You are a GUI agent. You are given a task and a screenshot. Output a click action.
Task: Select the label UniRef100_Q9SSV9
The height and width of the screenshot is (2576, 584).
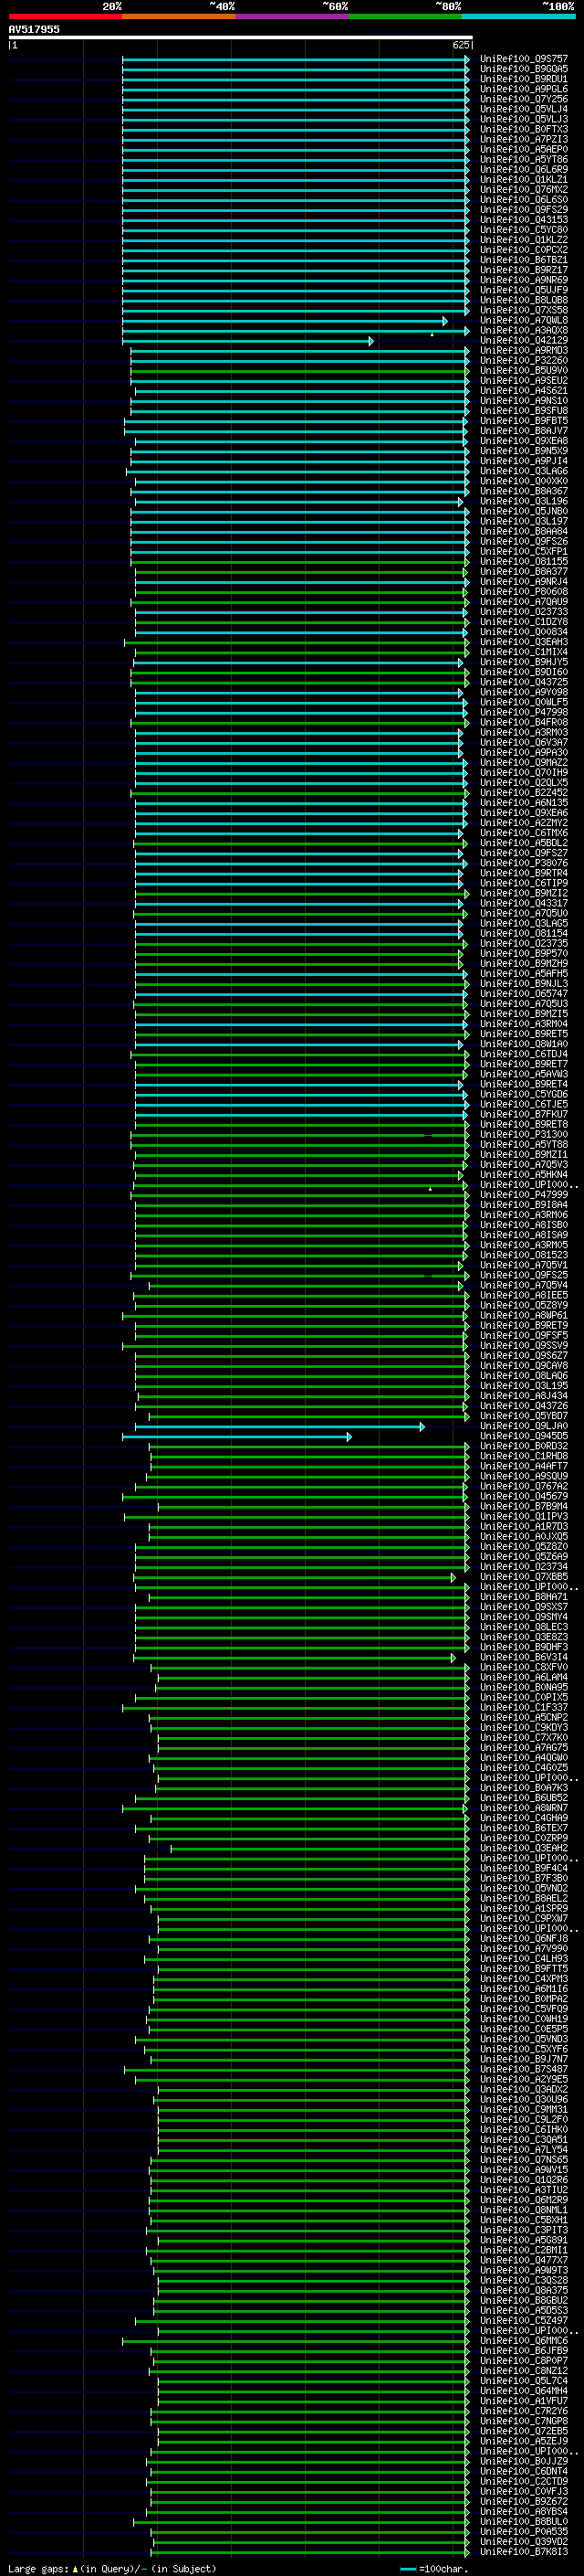(x=524, y=1345)
